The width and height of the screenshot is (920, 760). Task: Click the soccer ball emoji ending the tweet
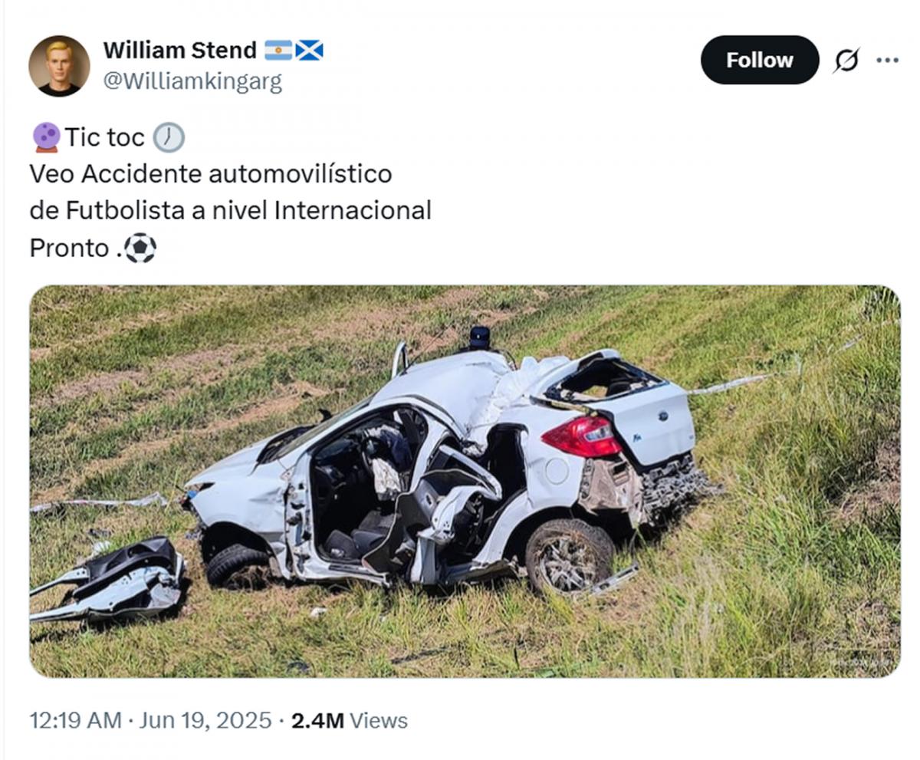coord(140,248)
